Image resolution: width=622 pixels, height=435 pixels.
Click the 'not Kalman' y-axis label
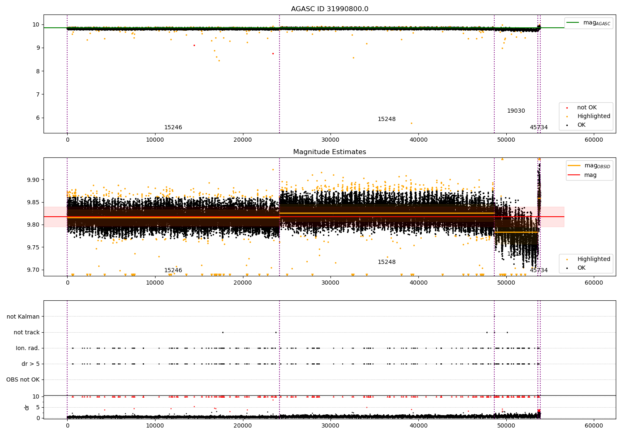click(x=23, y=317)
